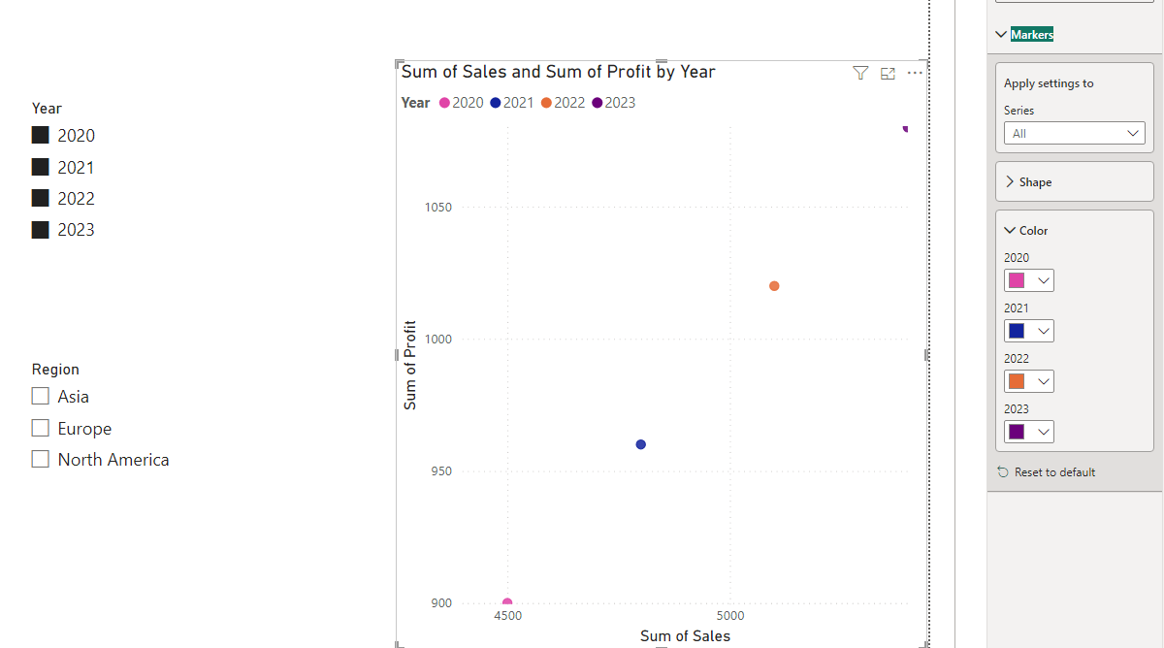The height and width of the screenshot is (648, 1164).
Task: Open the 2023 marker color dropdown arrow
Action: pos(1044,432)
